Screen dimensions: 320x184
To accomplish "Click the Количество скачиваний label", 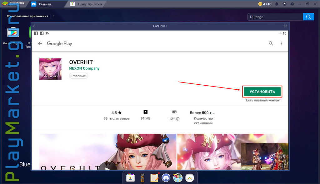I will click(x=203, y=121).
